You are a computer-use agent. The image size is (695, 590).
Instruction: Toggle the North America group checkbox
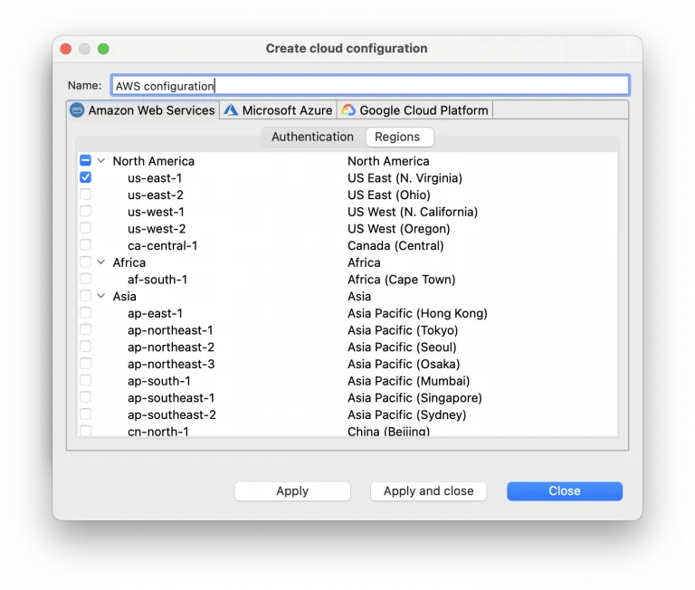(86, 160)
